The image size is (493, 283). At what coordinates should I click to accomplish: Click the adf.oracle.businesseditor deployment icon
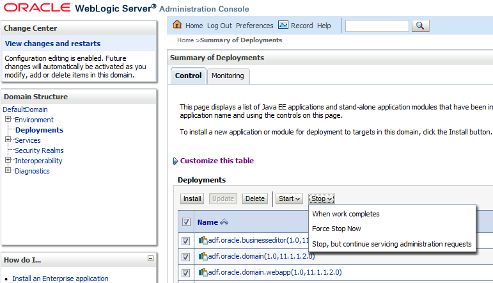pos(203,241)
